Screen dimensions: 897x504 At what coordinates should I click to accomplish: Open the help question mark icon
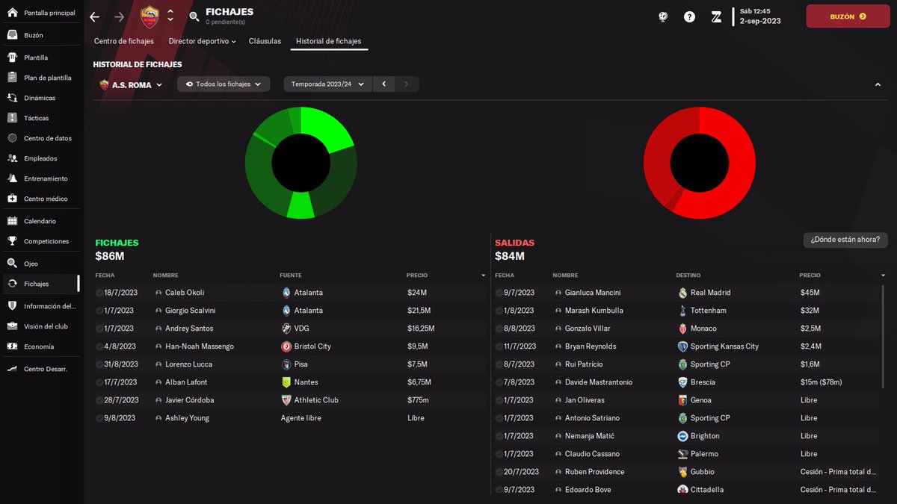[689, 16]
